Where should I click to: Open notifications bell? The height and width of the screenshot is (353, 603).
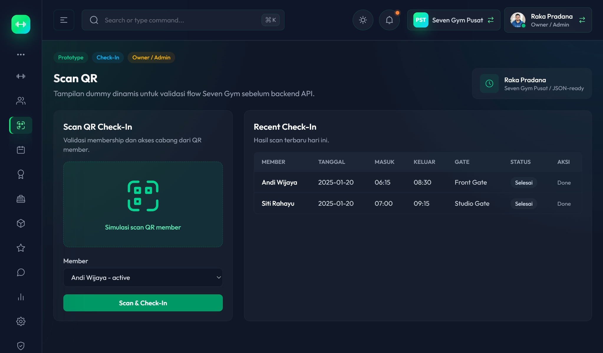click(389, 20)
